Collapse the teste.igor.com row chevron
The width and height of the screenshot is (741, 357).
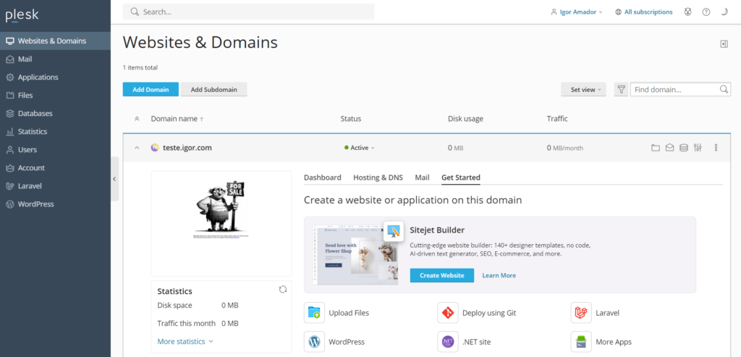tap(137, 148)
